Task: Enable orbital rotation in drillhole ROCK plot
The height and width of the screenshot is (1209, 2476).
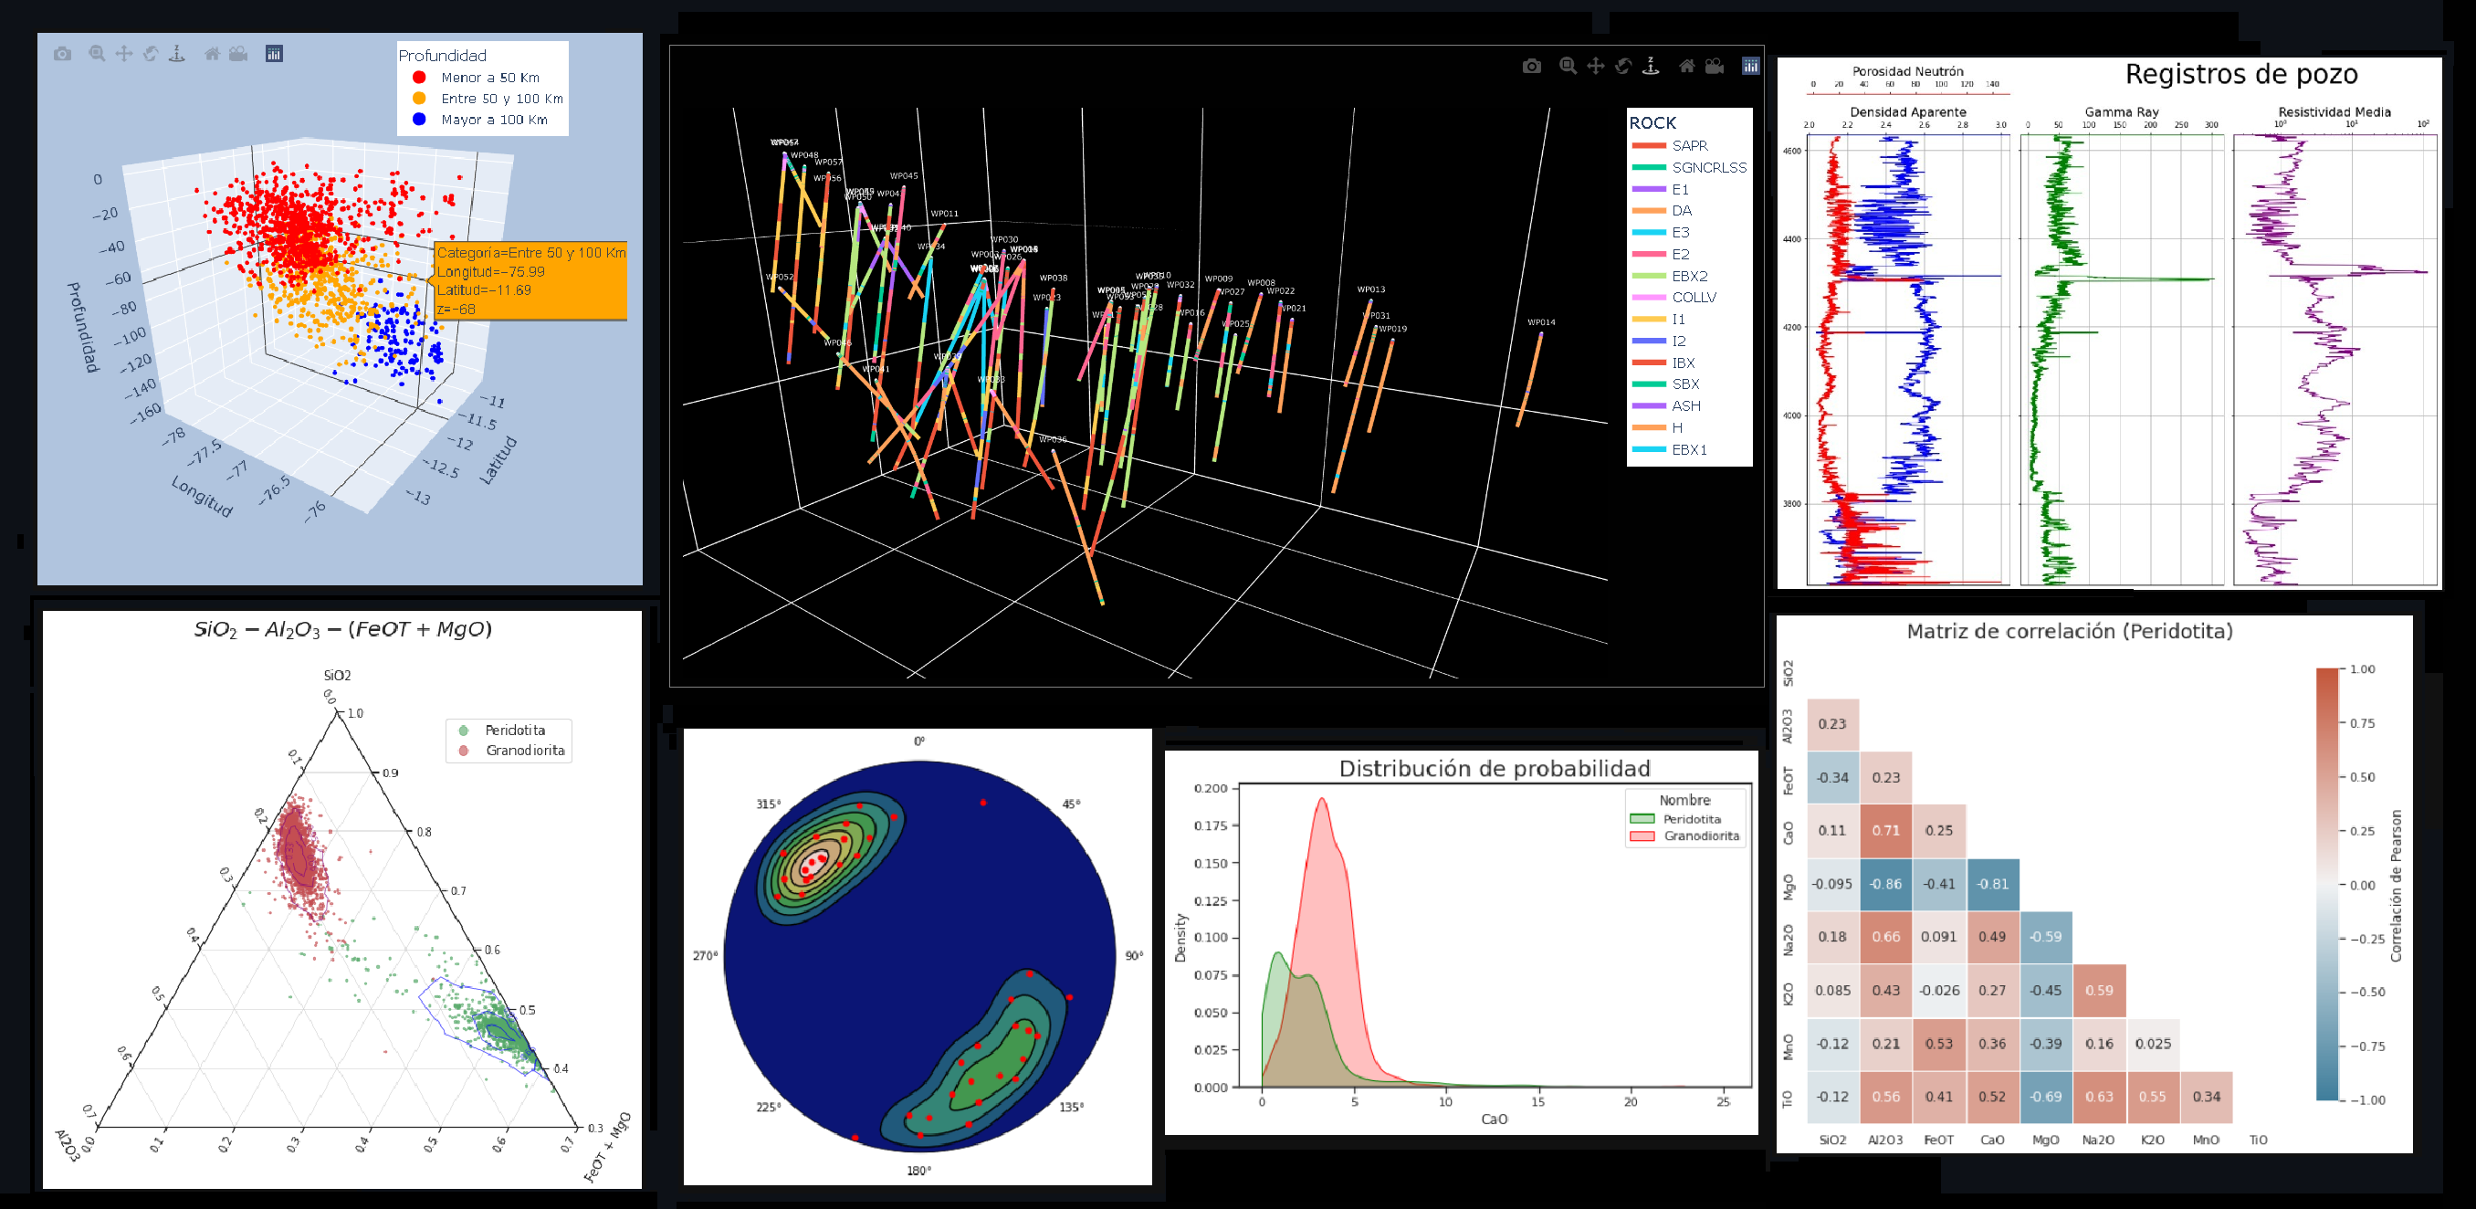Action: coord(1623,67)
